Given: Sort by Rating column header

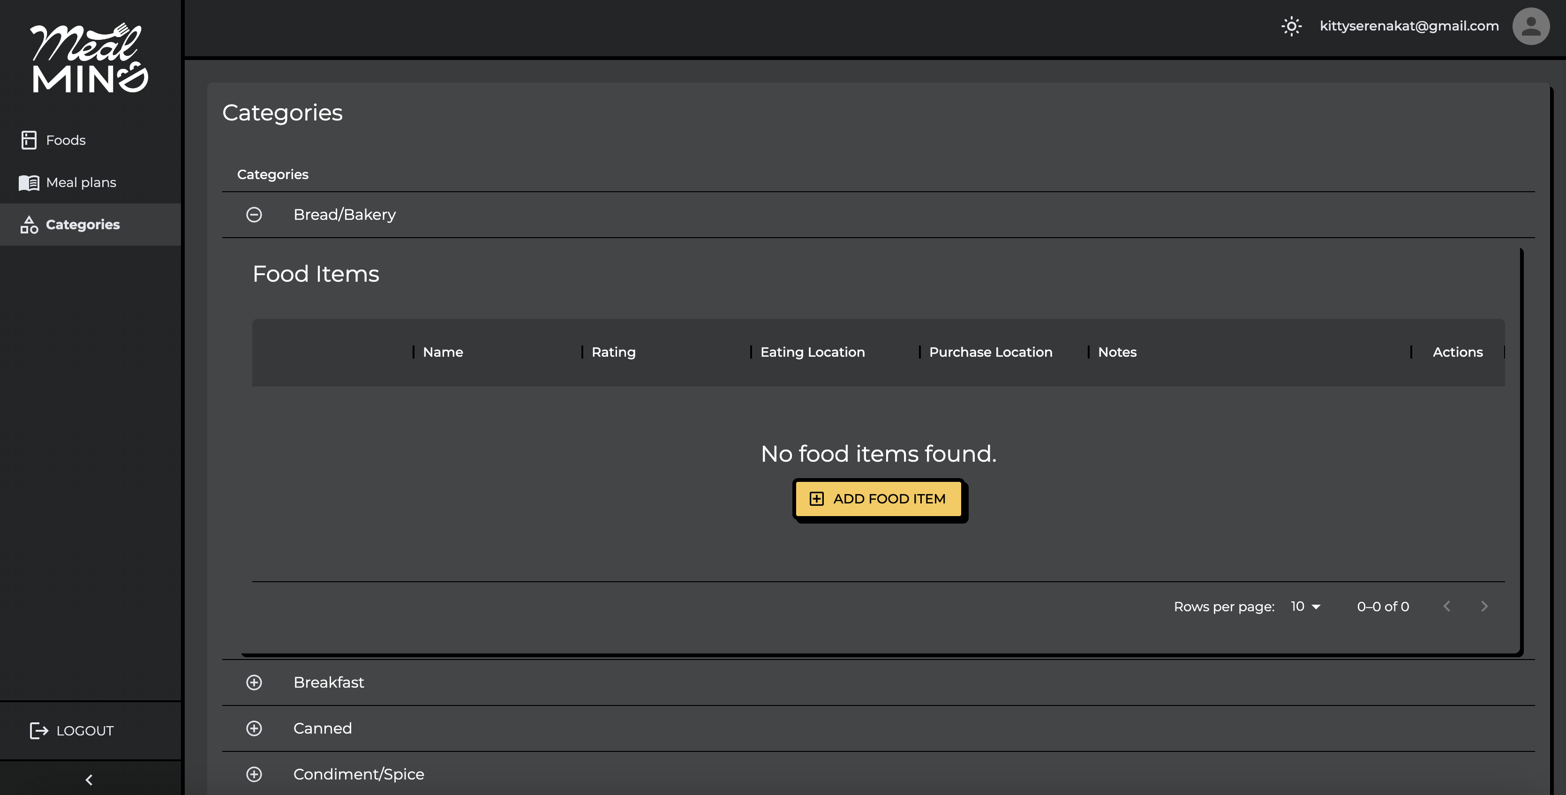Looking at the screenshot, I should (x=613, y=352).
